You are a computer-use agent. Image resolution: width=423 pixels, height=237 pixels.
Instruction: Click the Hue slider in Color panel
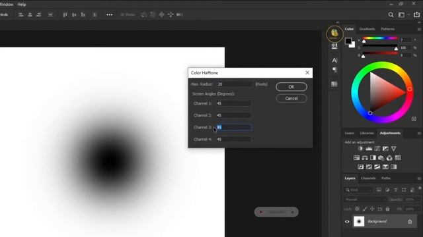pos(380,38)
